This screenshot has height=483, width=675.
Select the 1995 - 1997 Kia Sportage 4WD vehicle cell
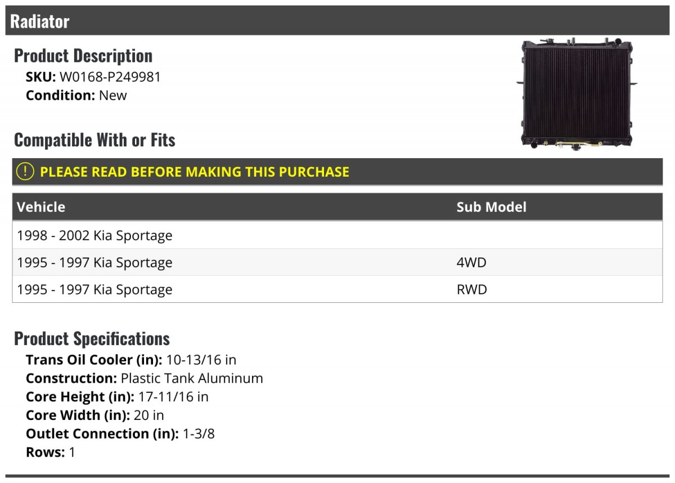[94, 262]
